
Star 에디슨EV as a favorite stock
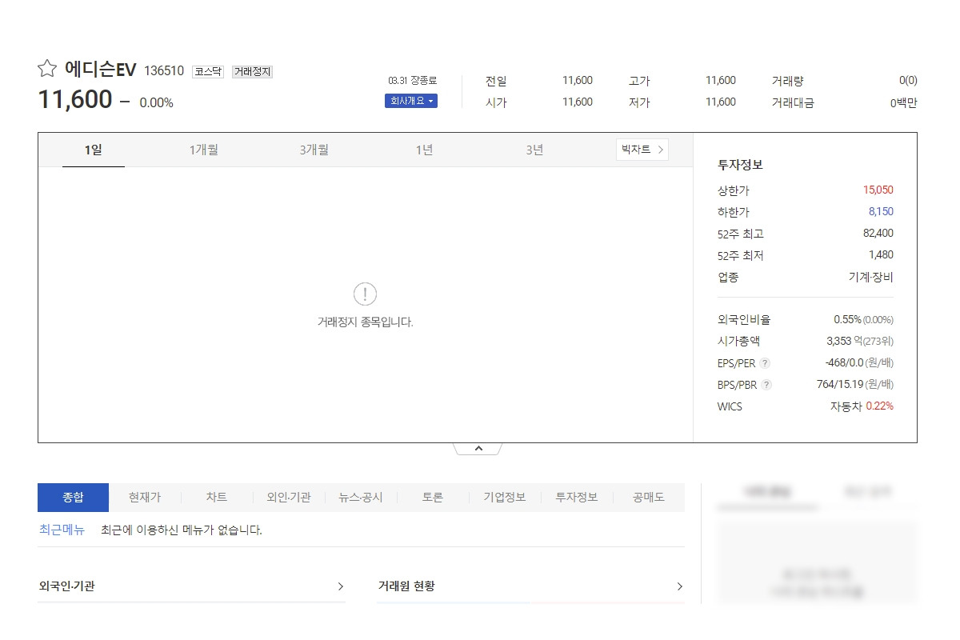tap(46, 69)
